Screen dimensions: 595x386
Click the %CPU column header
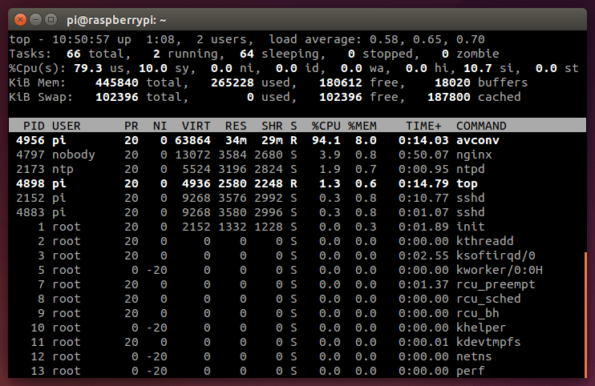(325, 126)
